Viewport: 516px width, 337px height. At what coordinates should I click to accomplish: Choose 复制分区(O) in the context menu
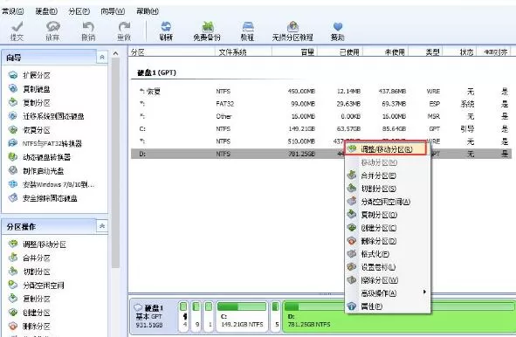389,215
